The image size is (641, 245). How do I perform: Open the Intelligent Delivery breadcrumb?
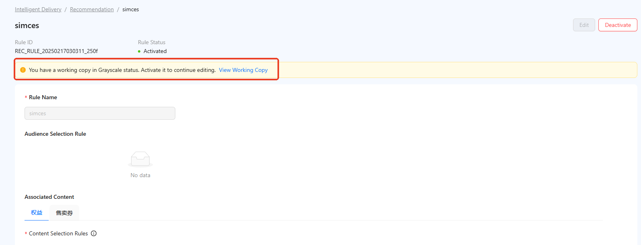tap(38, 9)
